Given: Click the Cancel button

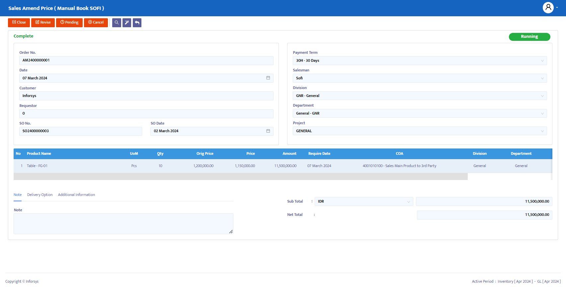Looking at the screenshot, I should point(96,23).
